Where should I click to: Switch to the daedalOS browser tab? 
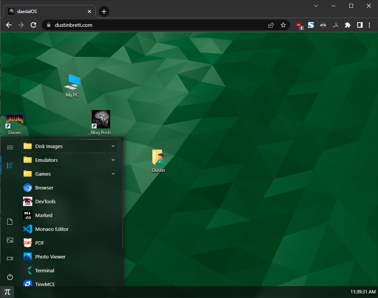46,11
